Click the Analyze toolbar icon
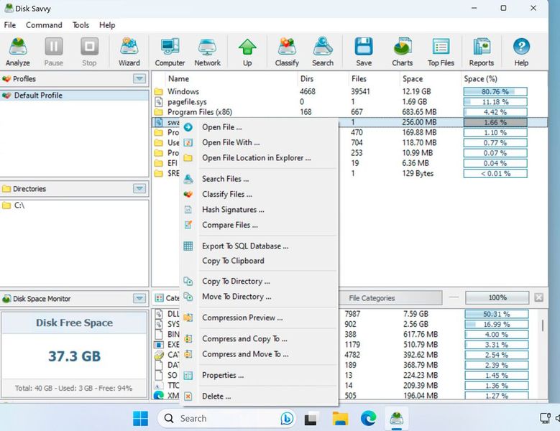This screenshot has height=431, width=560. click(18, 52)
